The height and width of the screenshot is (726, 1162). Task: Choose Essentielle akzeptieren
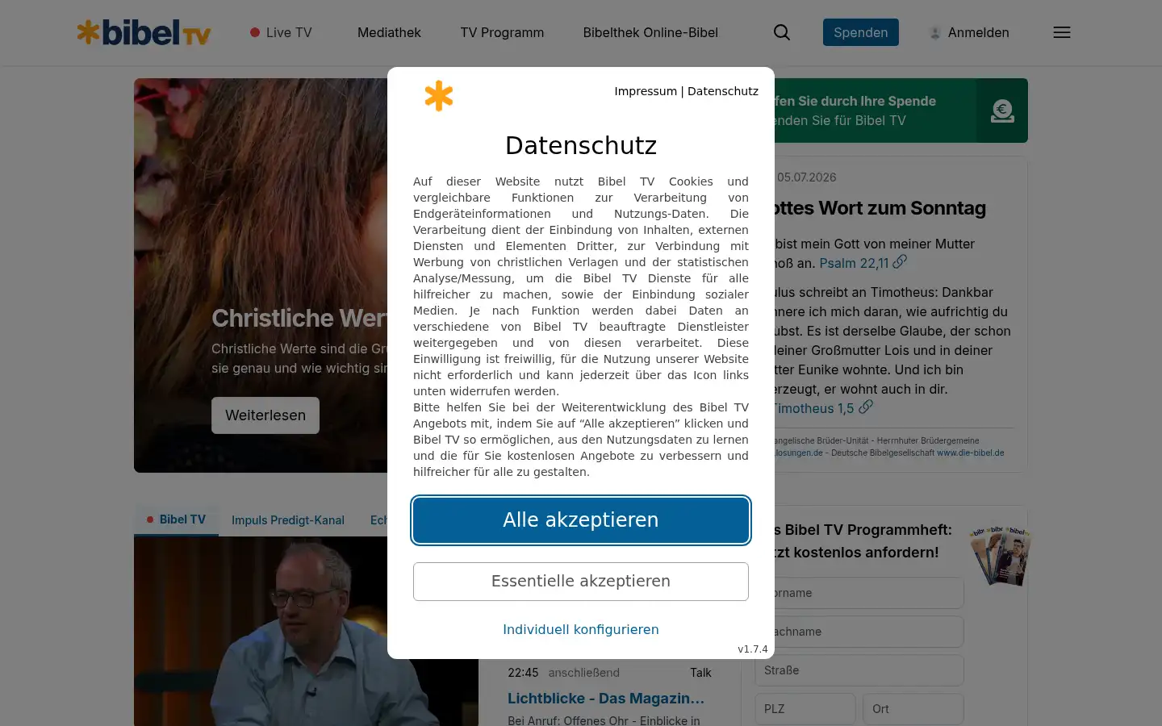[x=581, y=582]
